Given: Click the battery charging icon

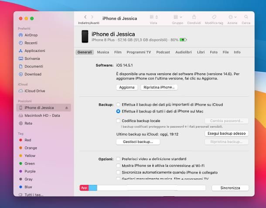Looking at the screenshot, I should click(183, 40).
